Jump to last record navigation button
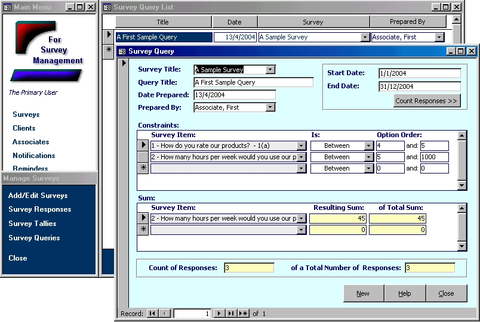 pos(231,314)
